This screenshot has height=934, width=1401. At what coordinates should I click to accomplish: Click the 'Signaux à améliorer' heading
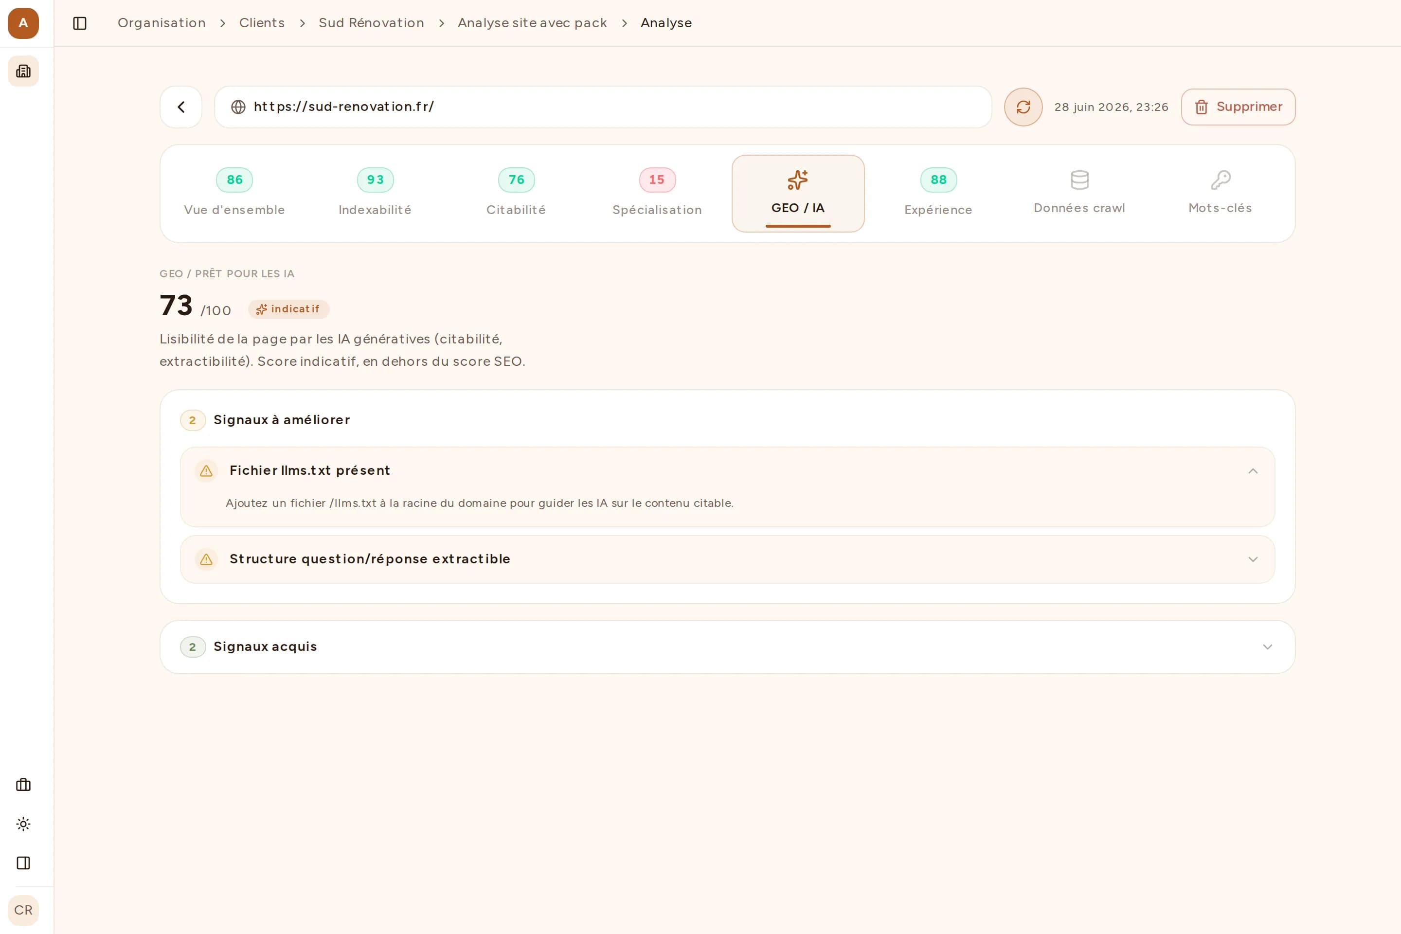(x=282, y=420)
